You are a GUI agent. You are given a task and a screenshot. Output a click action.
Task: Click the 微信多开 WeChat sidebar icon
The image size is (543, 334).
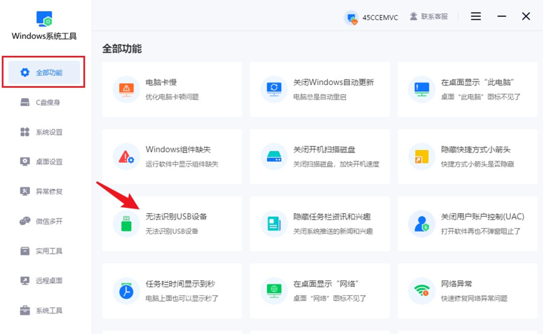[25, 221]
